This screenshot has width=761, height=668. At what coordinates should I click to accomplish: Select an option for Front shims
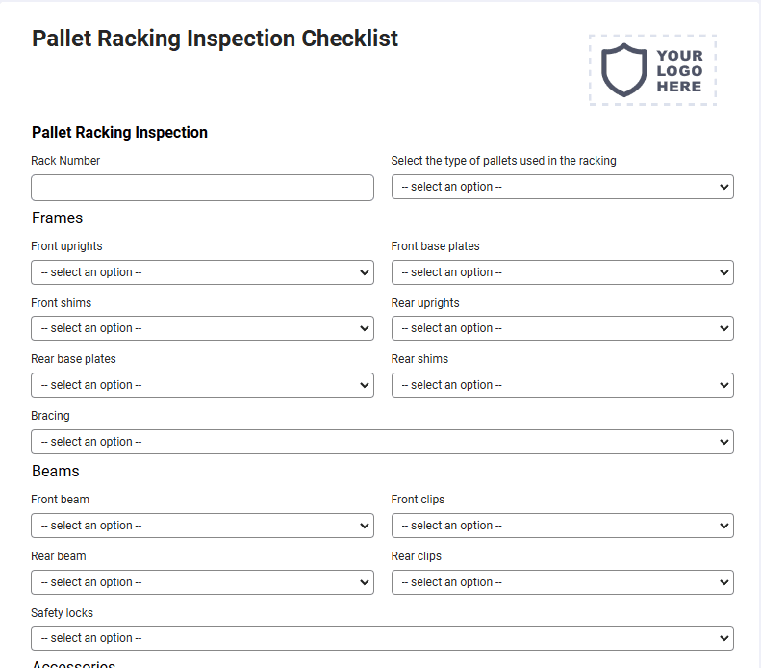(202, 328)
